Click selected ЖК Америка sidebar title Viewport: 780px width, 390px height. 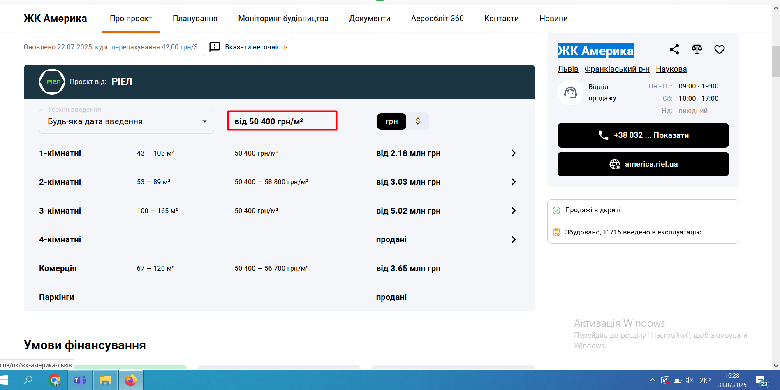tap(595, 51)
